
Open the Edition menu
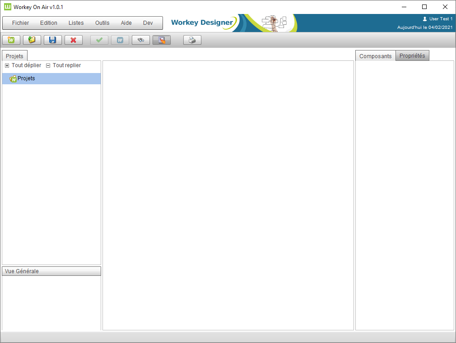click(49, 23)
